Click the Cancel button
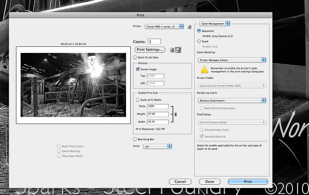This screenshot has width=309, height=195. pos(180,181)
